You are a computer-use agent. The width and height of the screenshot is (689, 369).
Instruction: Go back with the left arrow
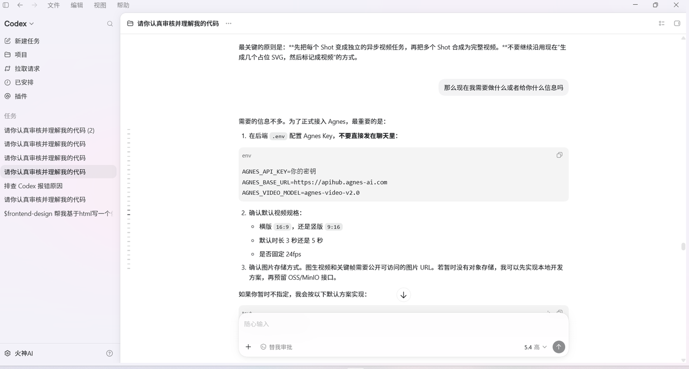[20, 5]
